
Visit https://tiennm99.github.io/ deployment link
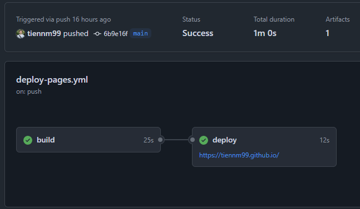pos(239,155)
